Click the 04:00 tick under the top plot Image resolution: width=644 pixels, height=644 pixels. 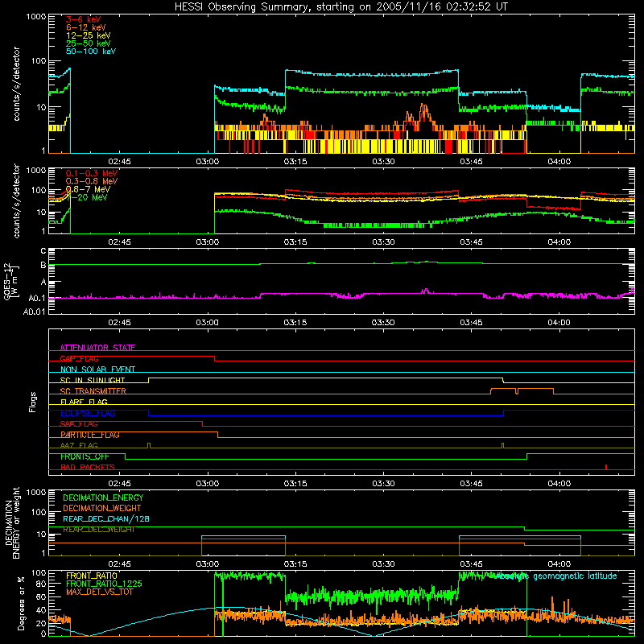click(x=559, y=162)
